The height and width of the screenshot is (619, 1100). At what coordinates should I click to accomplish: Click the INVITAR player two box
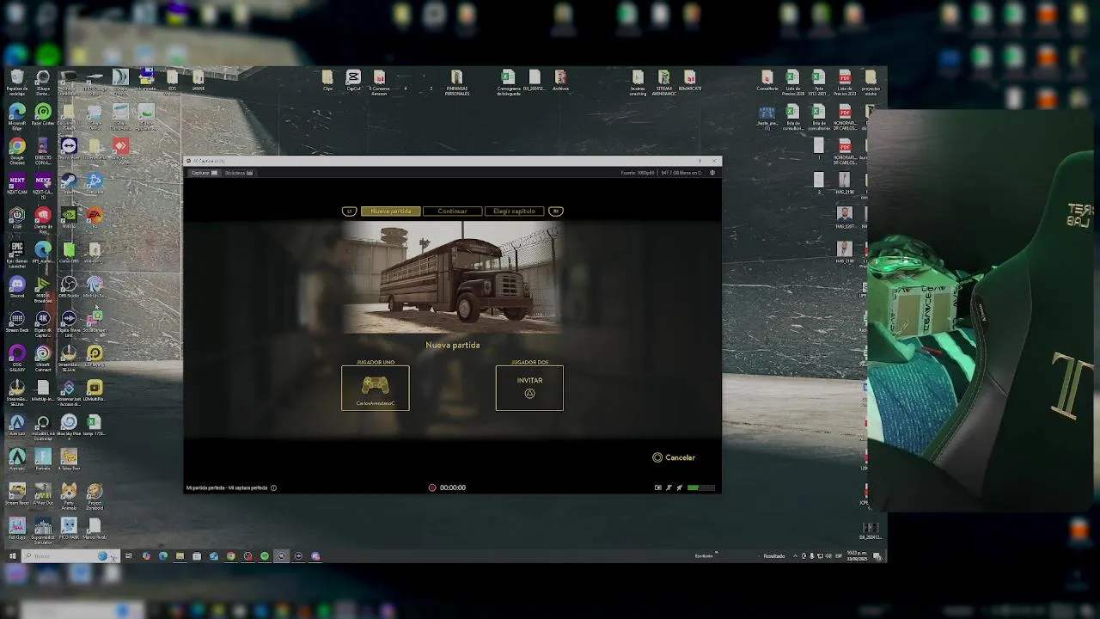529,388
